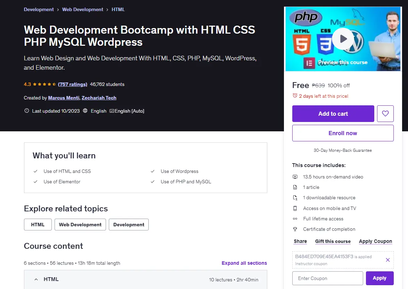This screenshot has width=408, height=289.
Task: Click '1 downloadable resource' text
Action: tap(329, 198)
